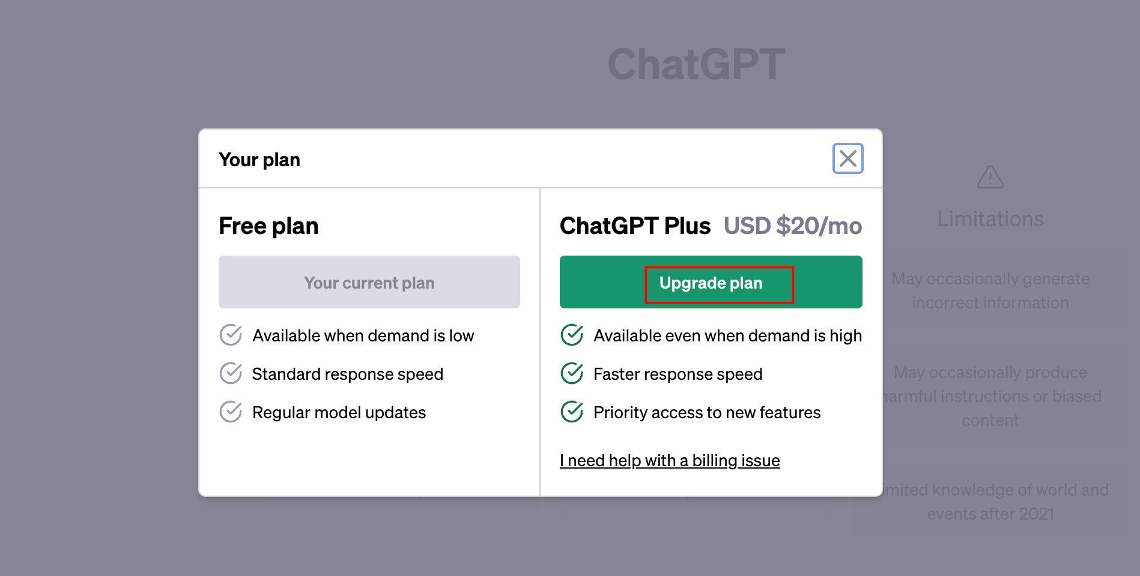Click checkmark icon beside Standard response speed
Image resolution: width=1140 pixels, height=576 pixels.
pos(231,373)
